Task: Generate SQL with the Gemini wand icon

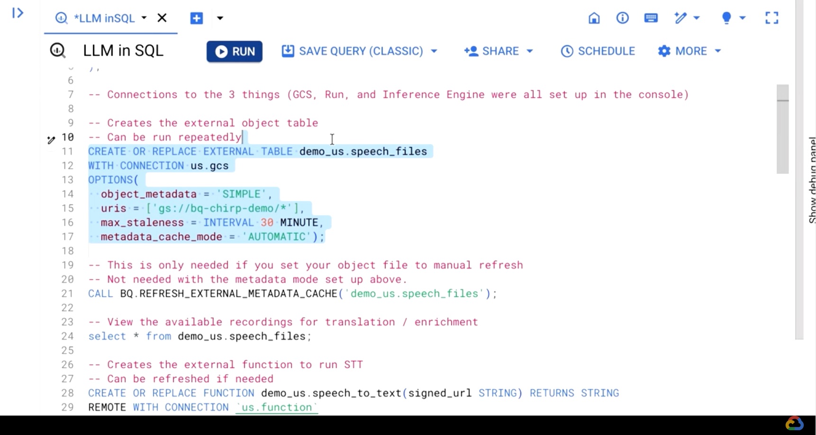Action: (681, 18)
